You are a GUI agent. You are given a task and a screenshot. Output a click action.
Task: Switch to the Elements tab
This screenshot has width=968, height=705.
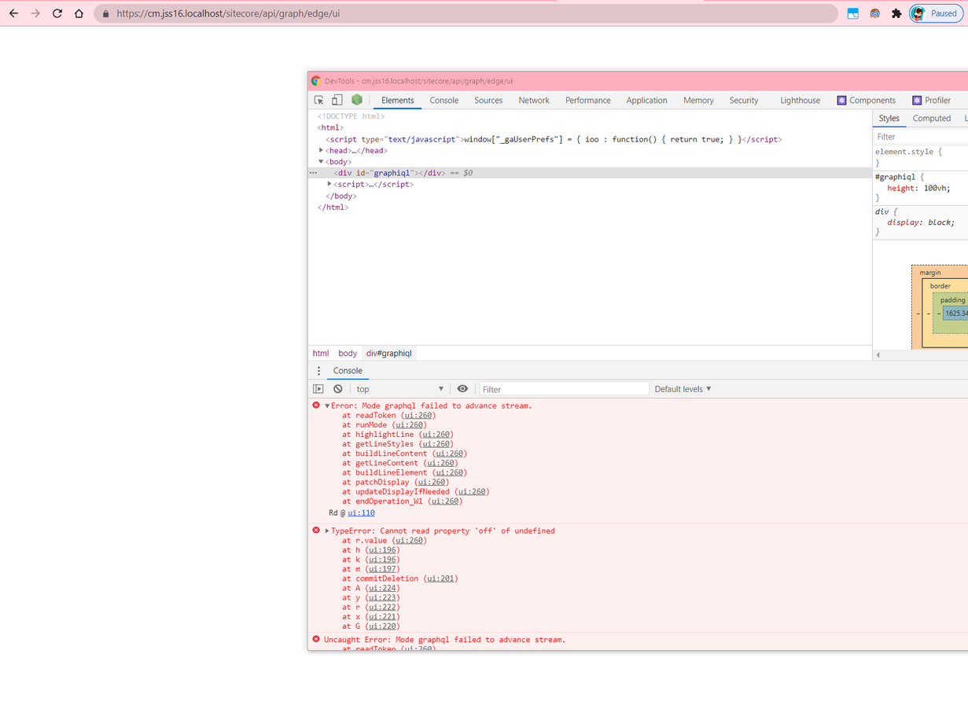(398, 101)
